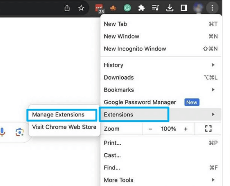Enter full screen using the zoom row icon

tap(208, 128)
